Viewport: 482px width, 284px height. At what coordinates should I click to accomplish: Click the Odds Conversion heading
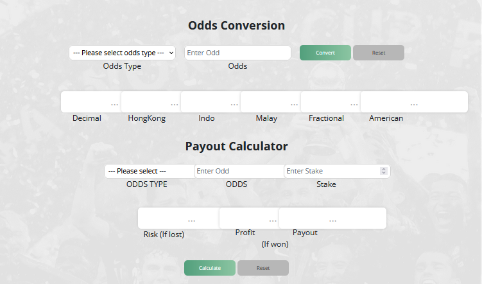click(236, 26)
